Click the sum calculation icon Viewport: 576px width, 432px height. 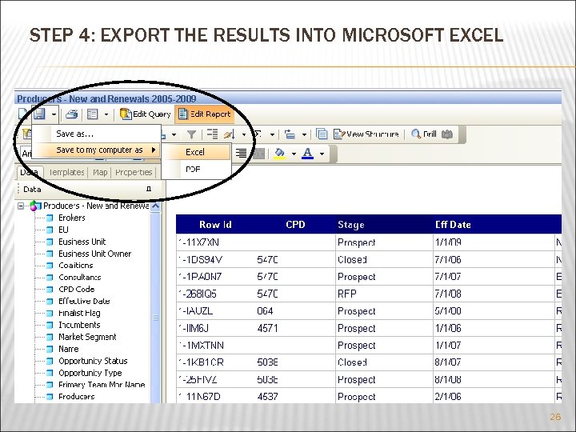click(x=258, y=134)
